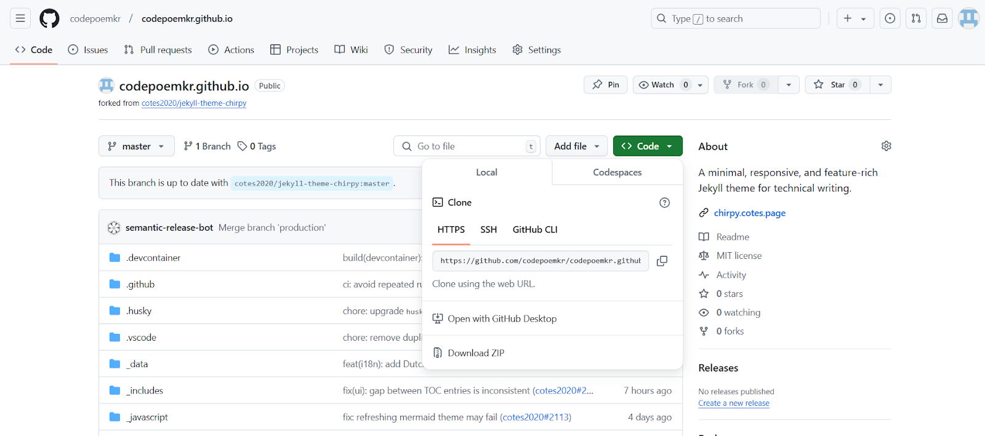Open pull requests icon in top header
Screen dimensions: 985x436
(x=916, y=18)
